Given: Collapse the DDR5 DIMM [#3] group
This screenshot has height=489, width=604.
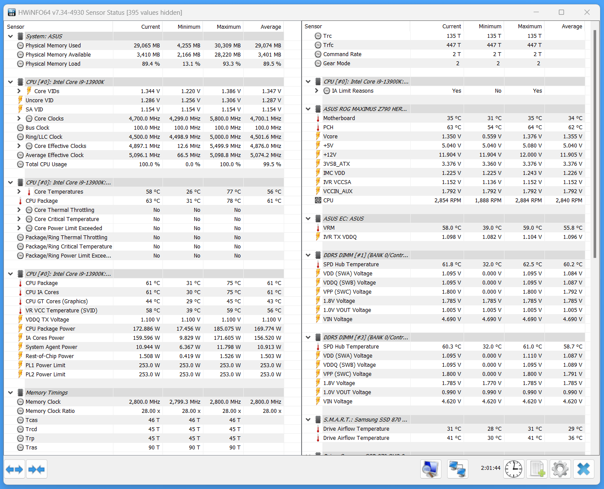Looking at the screenshot, I should pos(308,338).
